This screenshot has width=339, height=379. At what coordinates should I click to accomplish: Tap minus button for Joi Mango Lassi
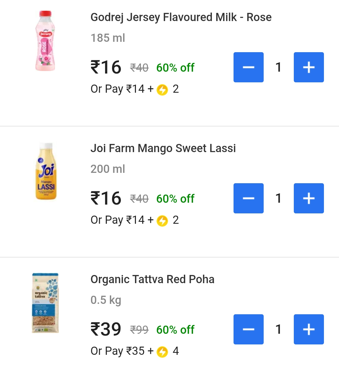248,198
